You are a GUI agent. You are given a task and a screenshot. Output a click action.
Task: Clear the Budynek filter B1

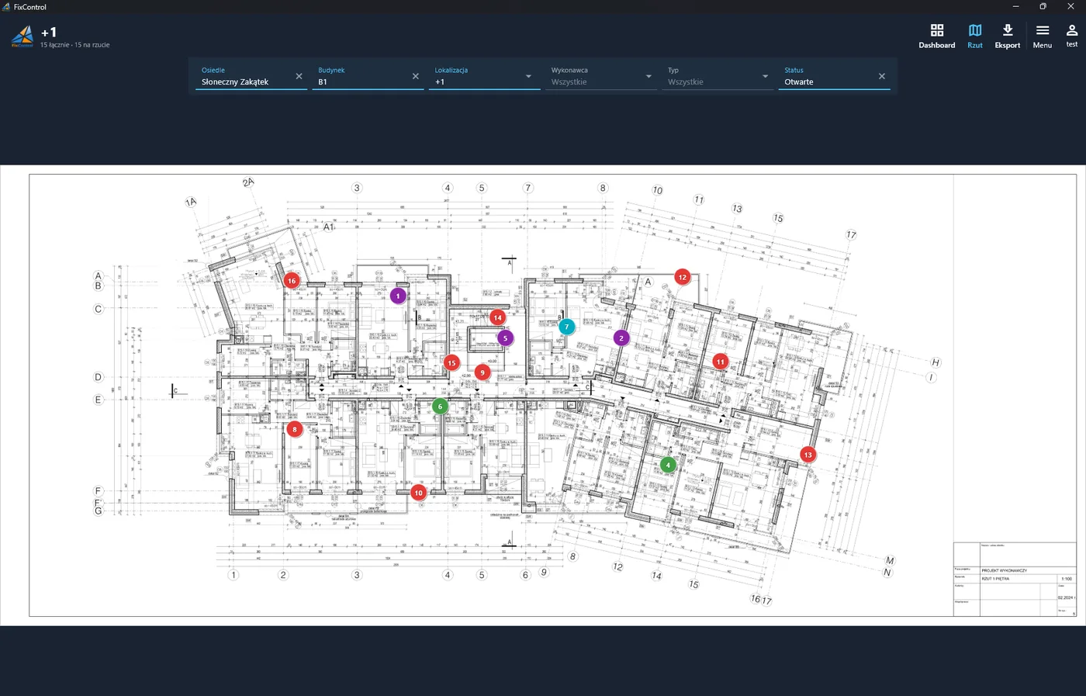(415, 76)
